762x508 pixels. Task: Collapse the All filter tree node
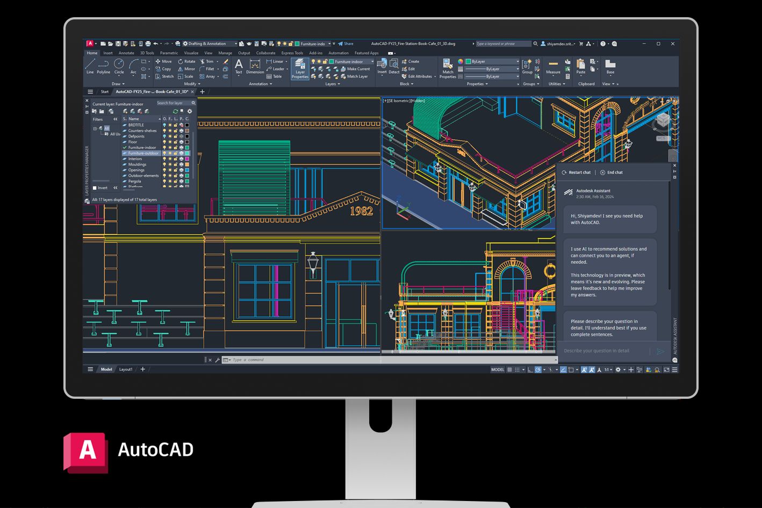[x=95, y=128]
